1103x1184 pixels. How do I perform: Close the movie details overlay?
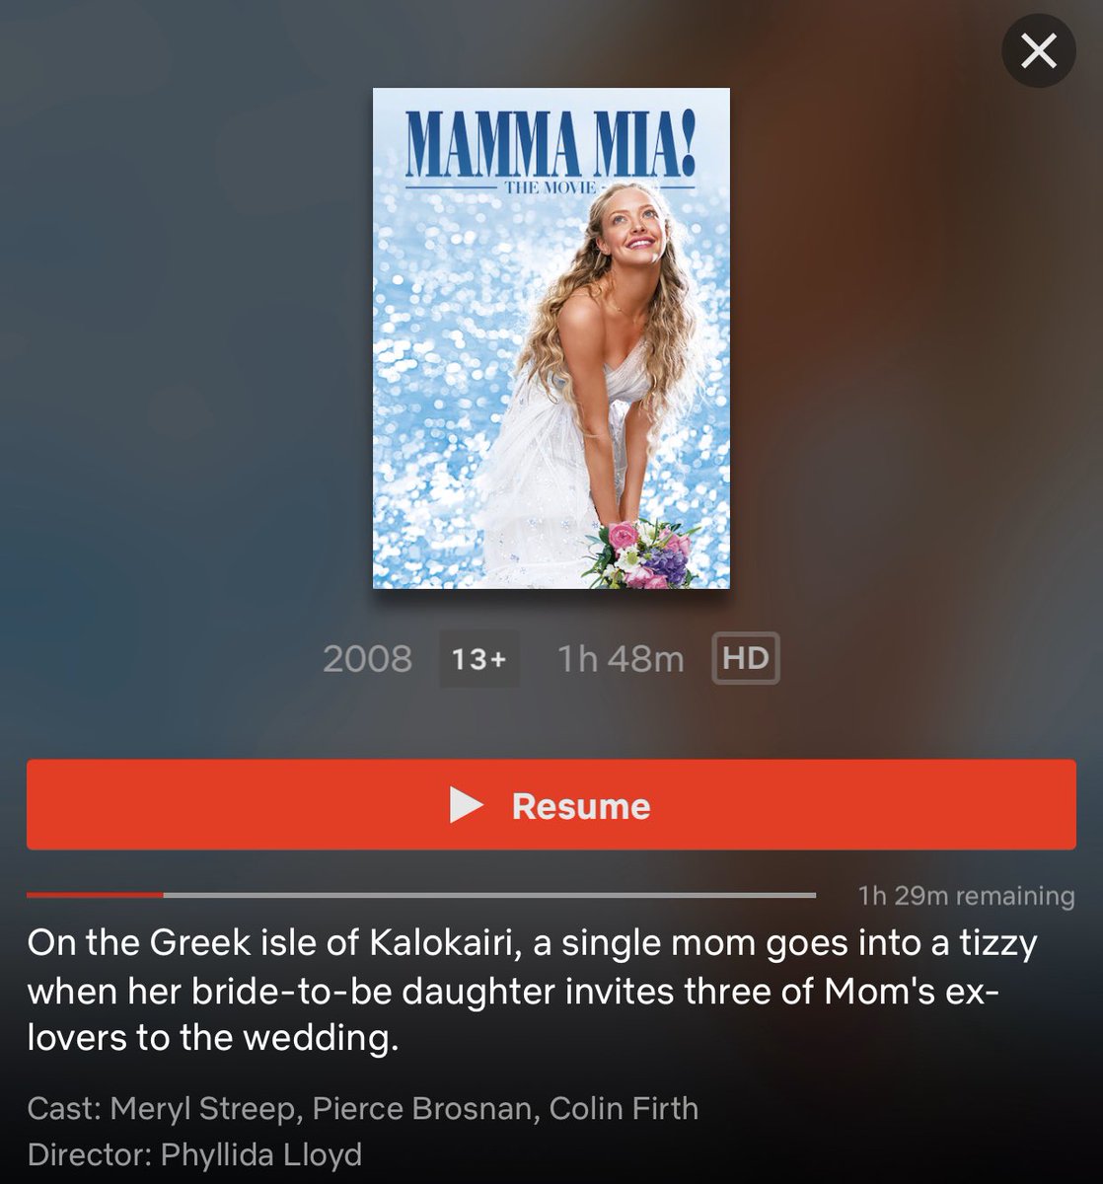tap(1038, 51)
